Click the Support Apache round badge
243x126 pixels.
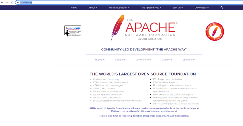[215, 32]
